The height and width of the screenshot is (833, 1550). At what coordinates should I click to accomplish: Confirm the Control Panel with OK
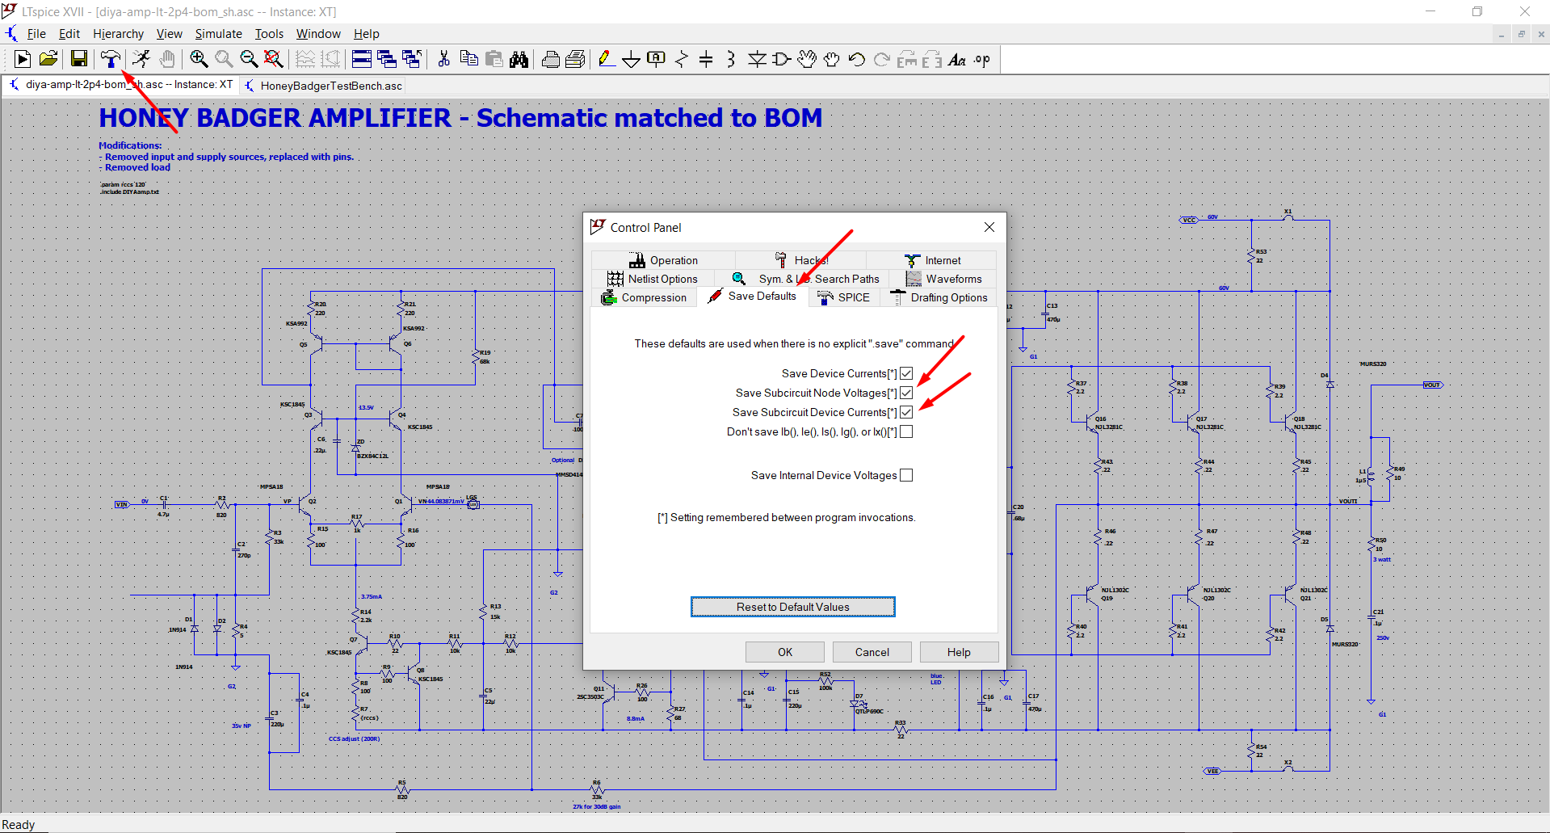pos(785,652)
